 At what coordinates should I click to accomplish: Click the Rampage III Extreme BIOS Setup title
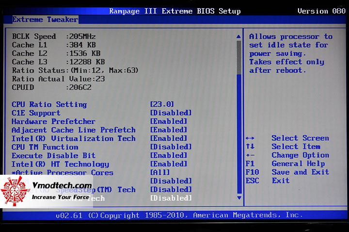tap(175, 11)
